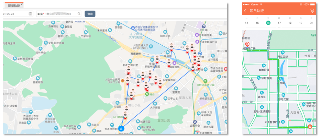Select date 14 in mobile week strip
Viewport: 320px width, 137px height.
coord(246,23)
